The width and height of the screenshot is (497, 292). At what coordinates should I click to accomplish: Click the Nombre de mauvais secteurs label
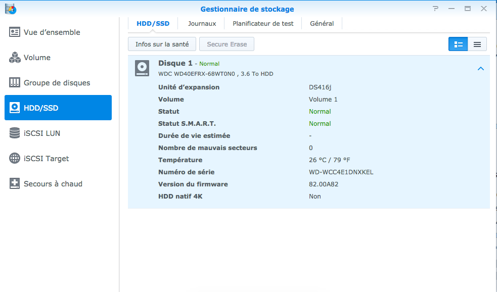(208, 148)
